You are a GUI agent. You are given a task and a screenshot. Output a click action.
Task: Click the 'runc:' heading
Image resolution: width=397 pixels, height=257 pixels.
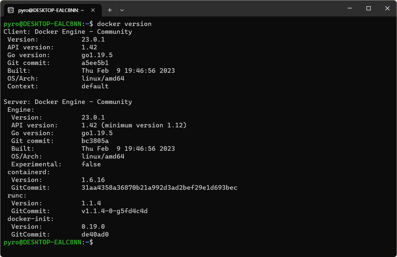(x=17, y=196)
